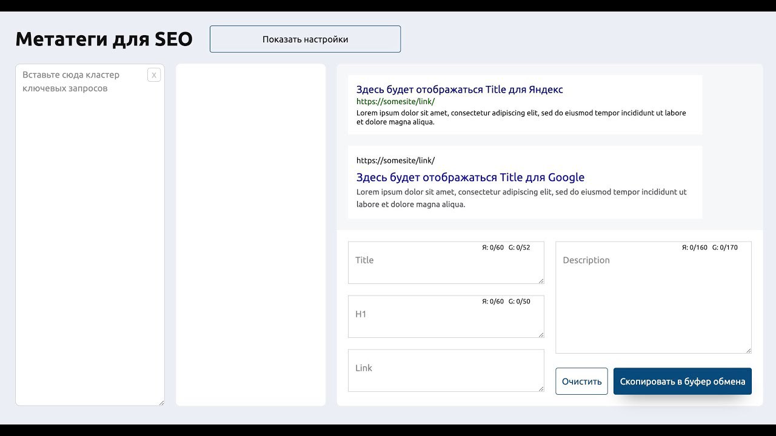Viewport: 776px width, 436px height.
Task: Click 'Скопировать в буфер обмена' button
Action: (x=683, y=381)
